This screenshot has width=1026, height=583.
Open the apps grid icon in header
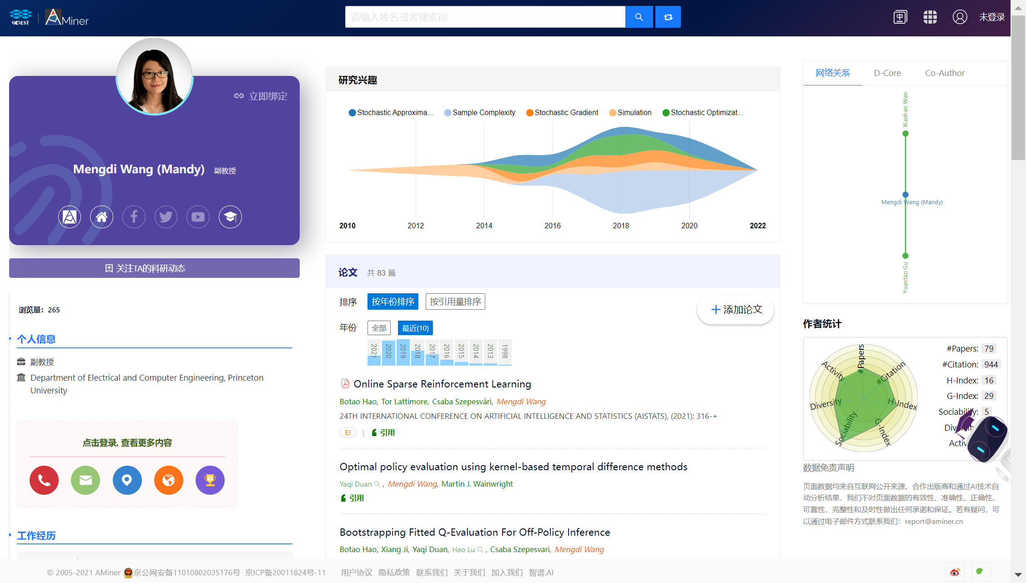930,17
